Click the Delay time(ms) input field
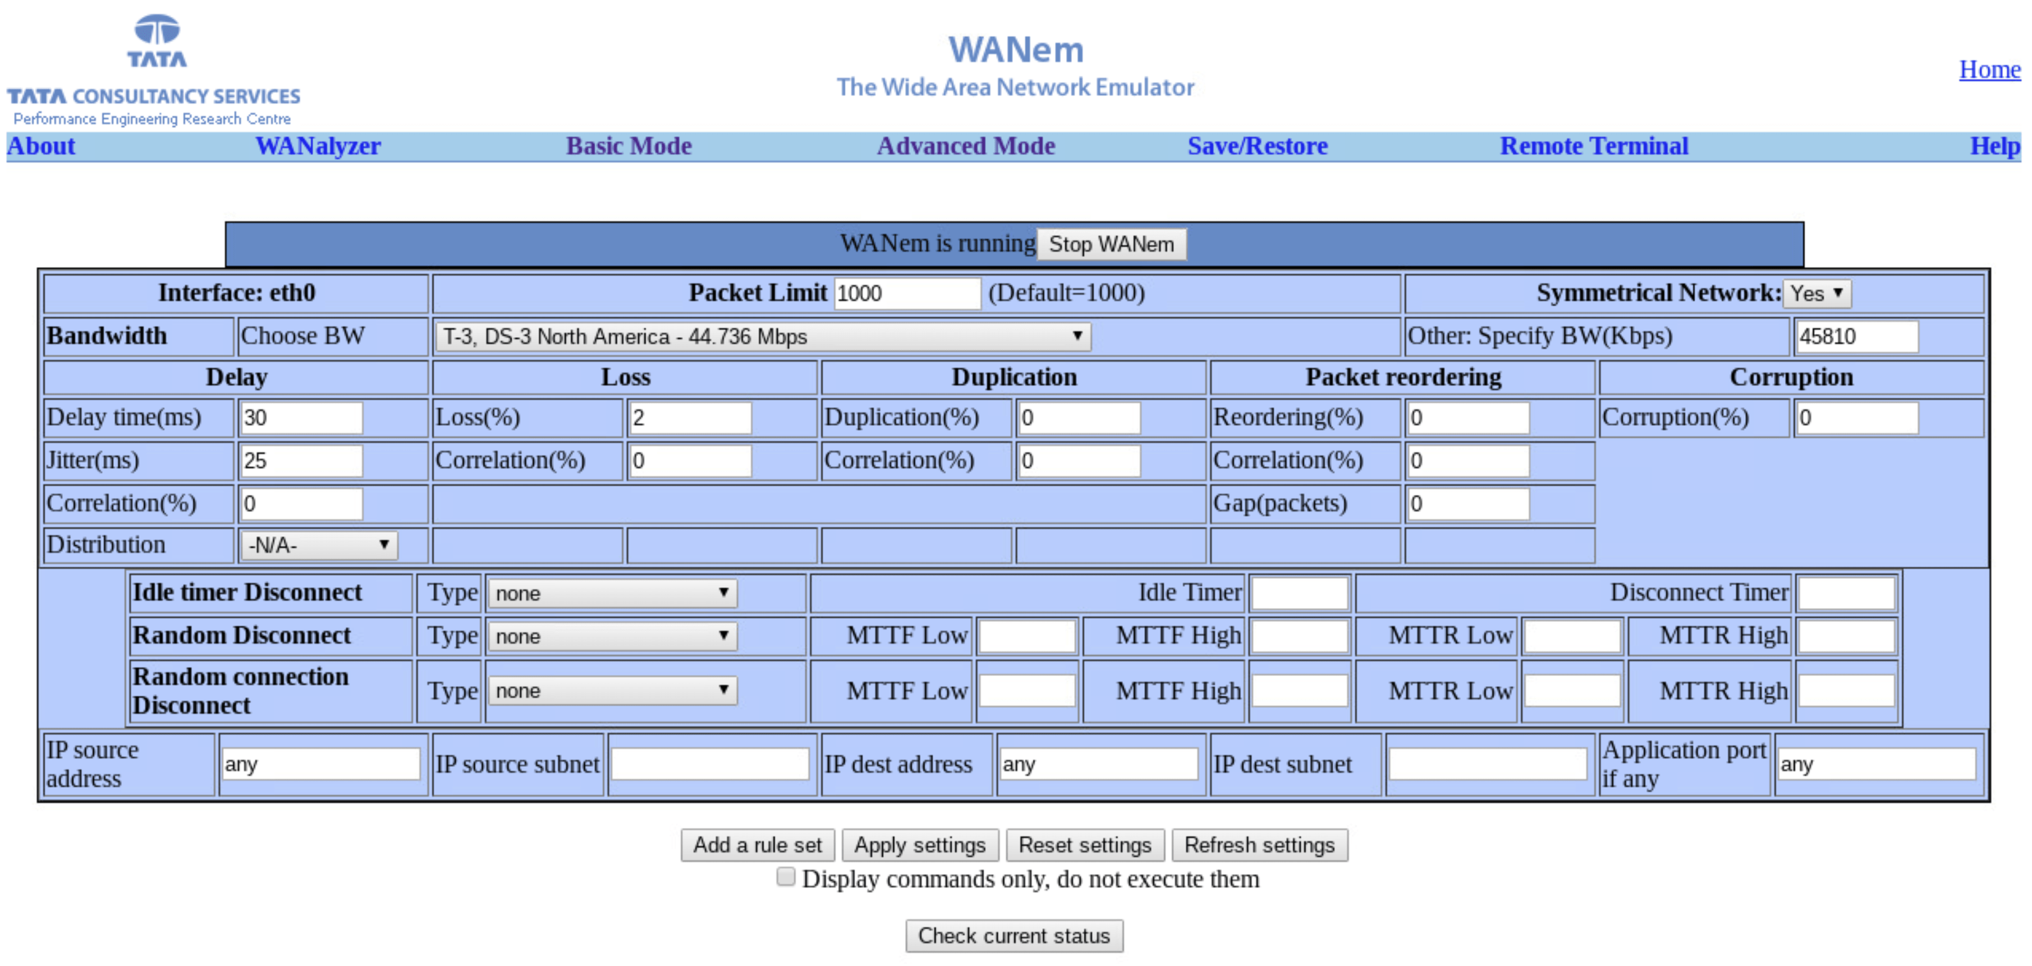2032x966 pixels. 301,418
